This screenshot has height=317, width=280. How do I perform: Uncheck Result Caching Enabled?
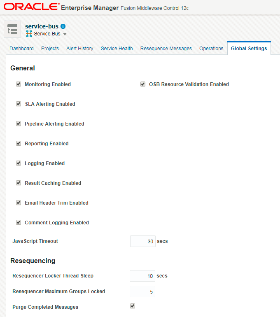pos(19,183)
